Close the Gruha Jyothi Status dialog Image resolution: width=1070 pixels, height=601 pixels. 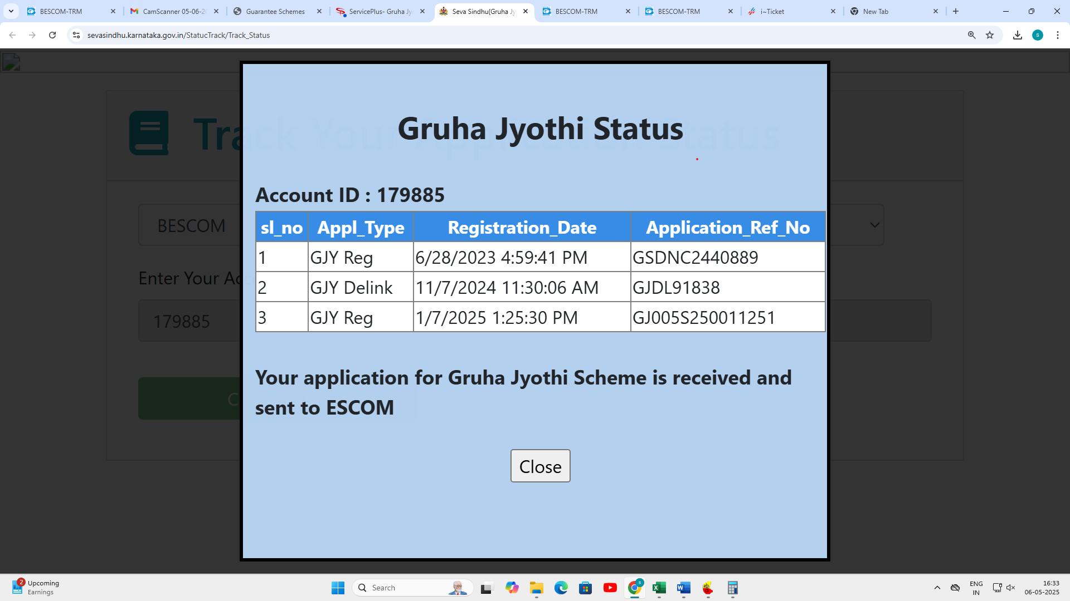540,466
